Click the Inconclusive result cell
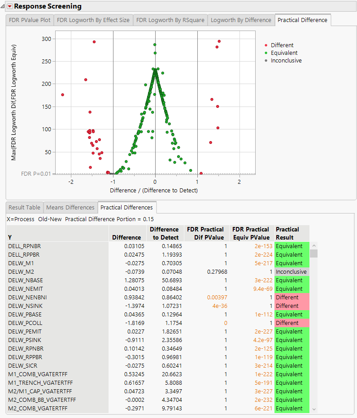 [292, 272]
